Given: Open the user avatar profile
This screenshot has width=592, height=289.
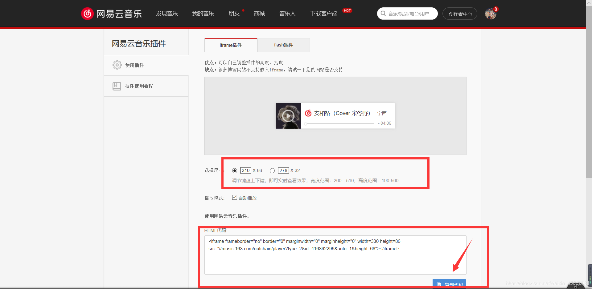Looking at the screenshot, I should [490, 14].
